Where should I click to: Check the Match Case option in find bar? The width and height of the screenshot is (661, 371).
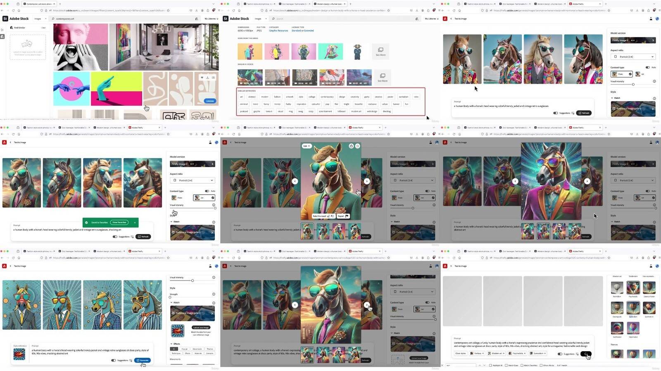click(506, 365)
